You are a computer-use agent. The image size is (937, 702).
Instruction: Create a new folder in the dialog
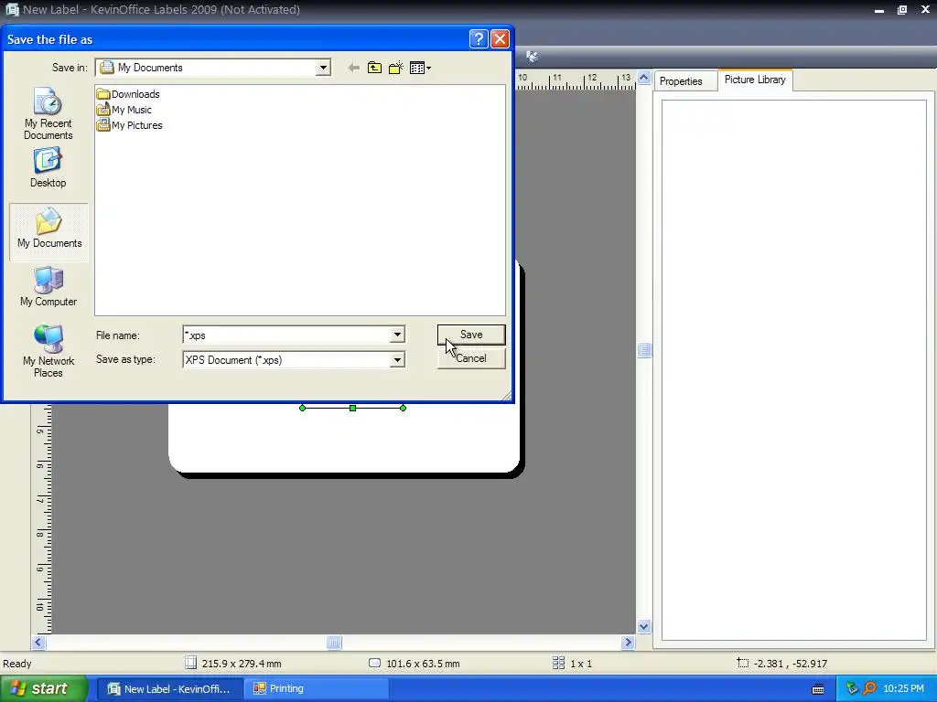point(395,68)
